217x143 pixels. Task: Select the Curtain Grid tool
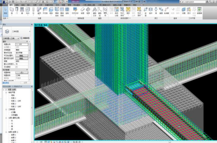pos(62,12)
